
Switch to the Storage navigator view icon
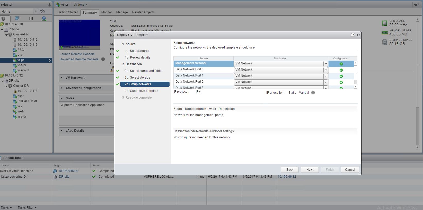pos(31,18)
